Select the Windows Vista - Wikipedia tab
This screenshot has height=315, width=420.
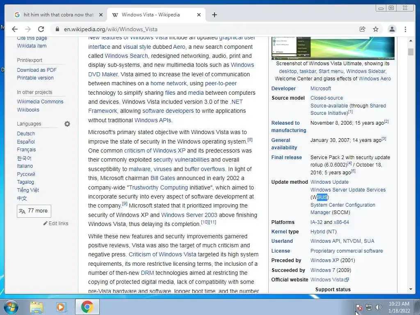coord(156,15)
